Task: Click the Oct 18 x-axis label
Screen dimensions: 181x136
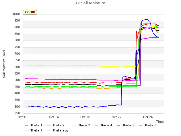Action: pos(85,117)
